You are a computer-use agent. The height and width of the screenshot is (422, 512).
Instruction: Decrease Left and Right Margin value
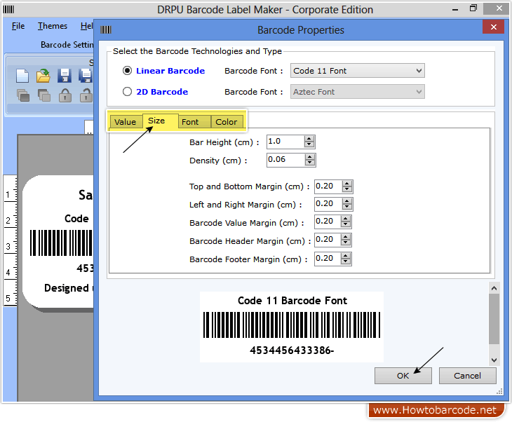pos(347,207)
